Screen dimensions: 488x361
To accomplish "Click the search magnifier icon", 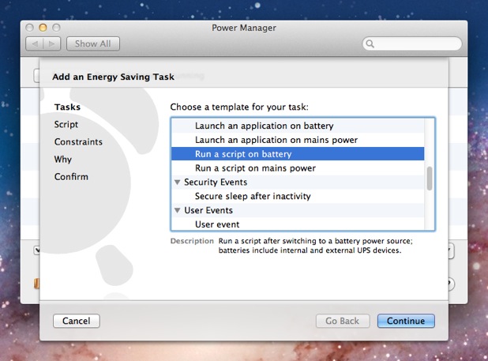I will pyautogui.click(x=370, y=44).
